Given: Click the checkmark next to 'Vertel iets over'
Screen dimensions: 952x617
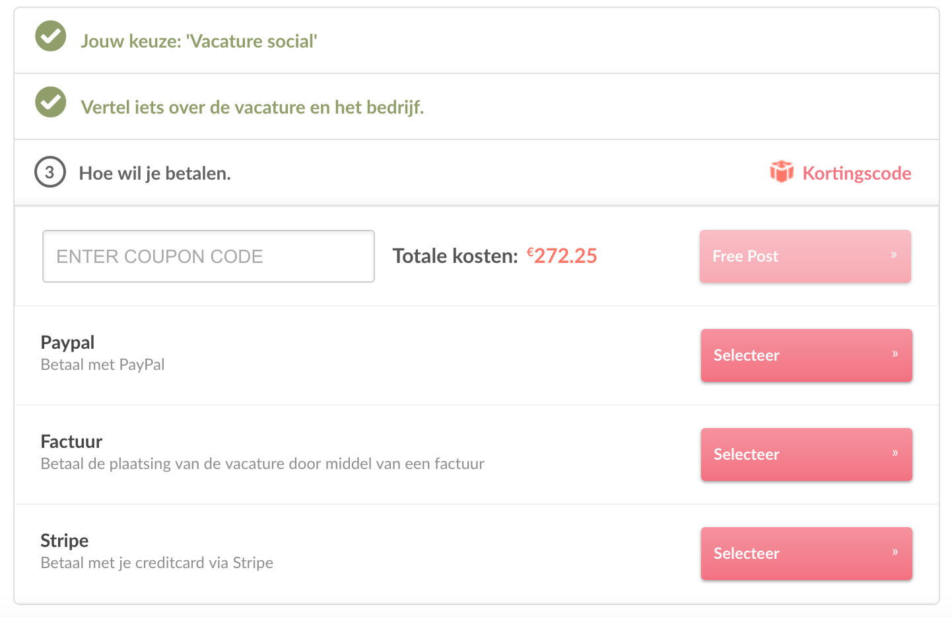Looking at the screenshot, I should 51,102.
